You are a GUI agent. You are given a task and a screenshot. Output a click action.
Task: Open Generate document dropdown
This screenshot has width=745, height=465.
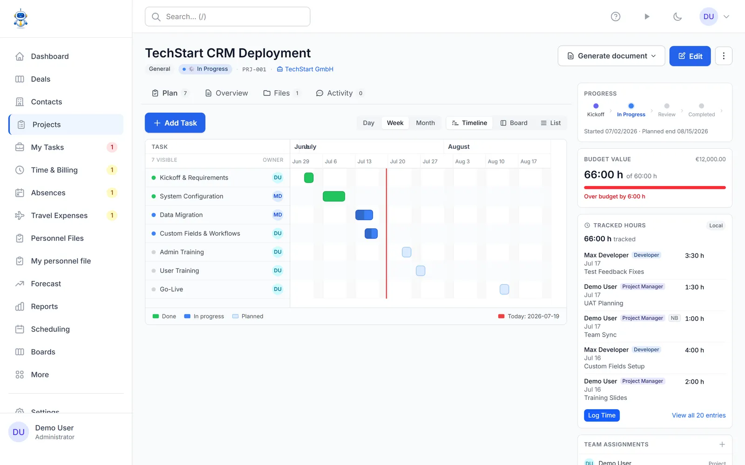[x=611, y=56]
